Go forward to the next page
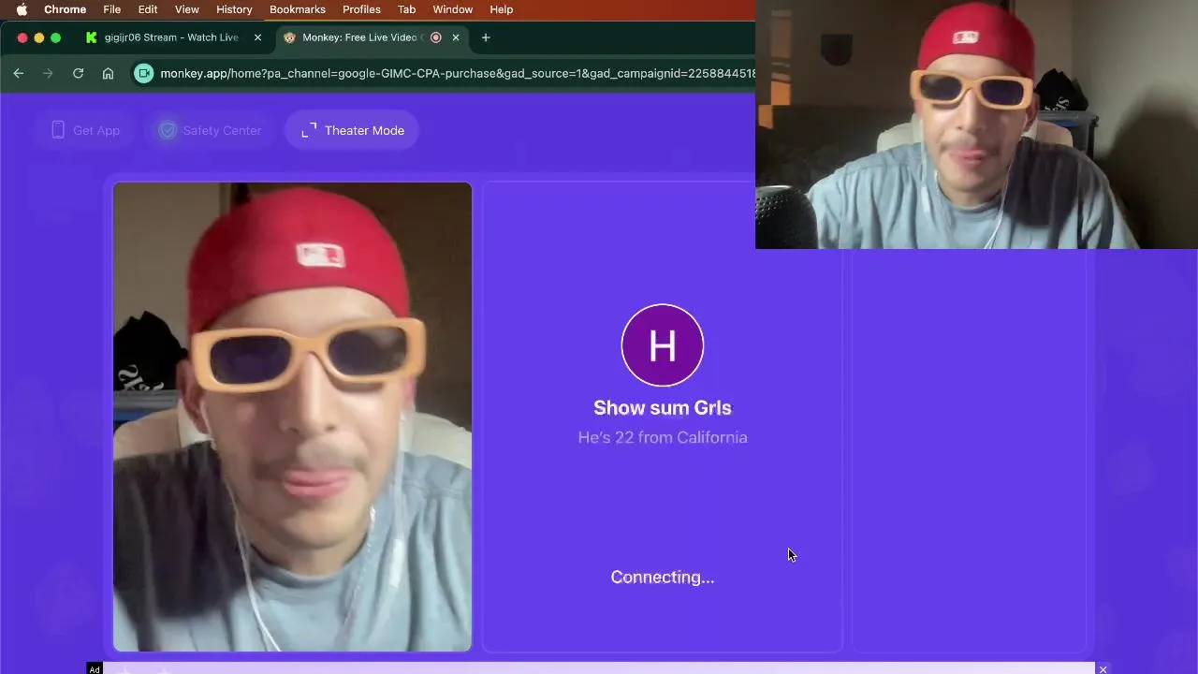Screen dimensions: 1198x674 point(48,73)
